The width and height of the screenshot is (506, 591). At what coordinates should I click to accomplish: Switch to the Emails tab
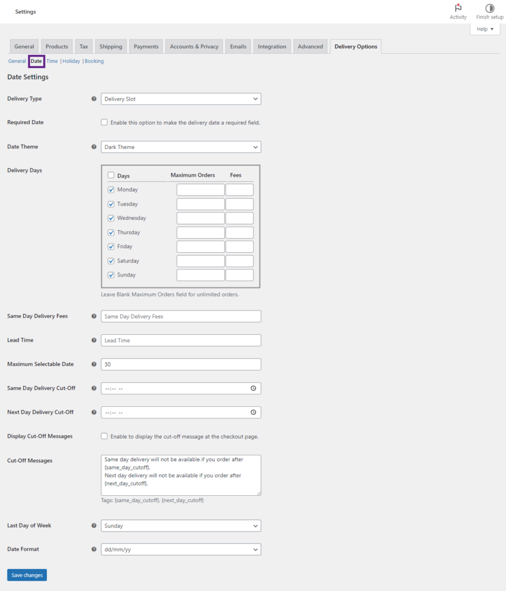pyautogui.click(x=238, y=46)
